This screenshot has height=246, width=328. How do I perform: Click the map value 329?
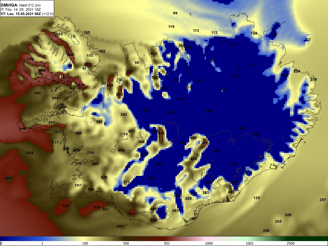pos(288,215)
